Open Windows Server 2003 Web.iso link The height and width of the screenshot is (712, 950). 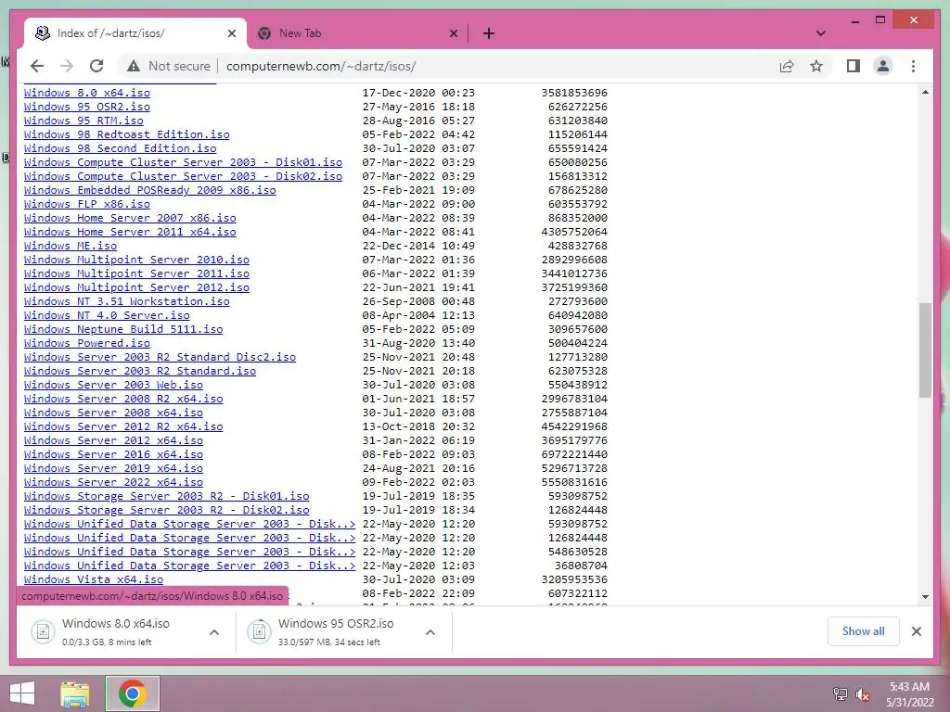(113, 385)
